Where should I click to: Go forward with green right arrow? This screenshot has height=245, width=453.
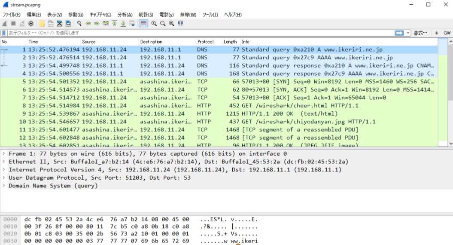coord(97,24)
